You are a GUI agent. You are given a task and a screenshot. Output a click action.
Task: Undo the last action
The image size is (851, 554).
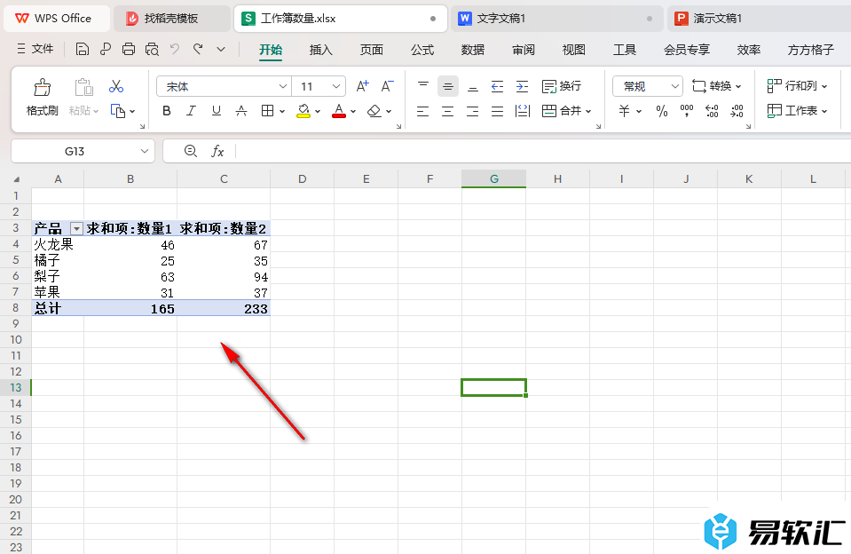pos(175,49)
